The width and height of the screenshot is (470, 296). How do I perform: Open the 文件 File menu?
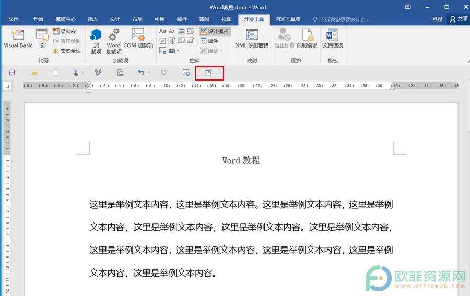13,19
